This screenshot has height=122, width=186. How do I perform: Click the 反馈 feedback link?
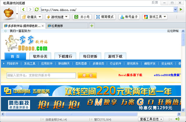tap(155, 3)
